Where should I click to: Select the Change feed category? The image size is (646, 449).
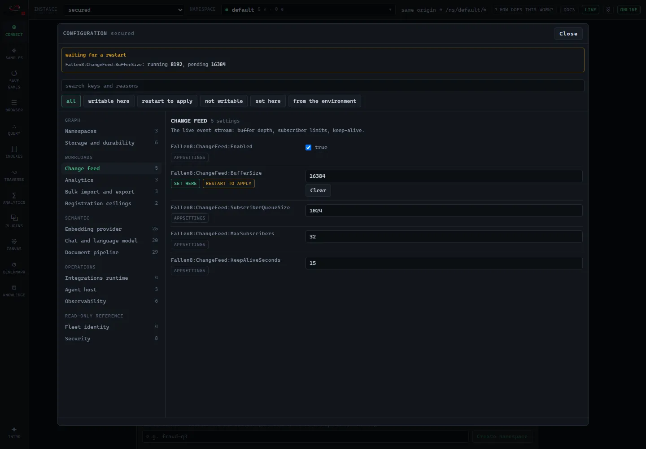(111, 168)
